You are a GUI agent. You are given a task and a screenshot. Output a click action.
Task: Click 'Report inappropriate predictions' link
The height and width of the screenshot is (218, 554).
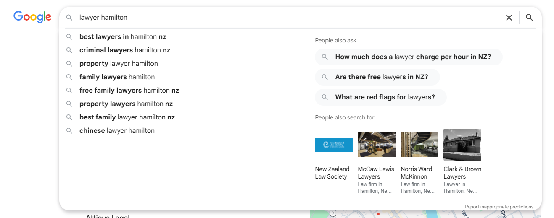click(499, 207)
